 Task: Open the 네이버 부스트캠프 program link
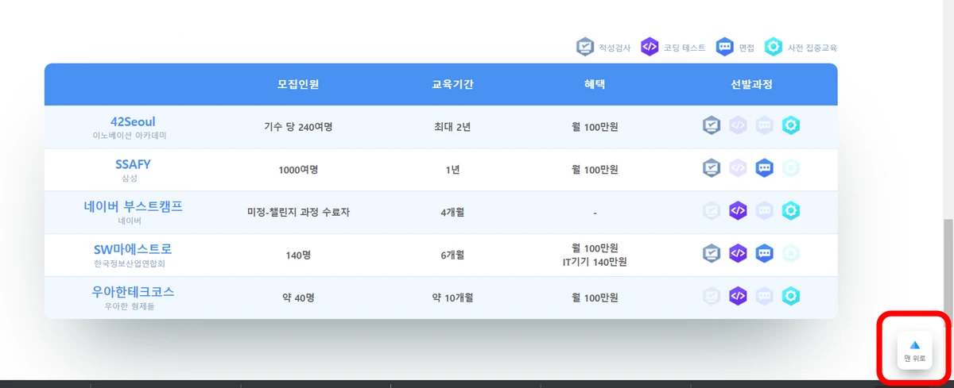(x=133, y=206)
